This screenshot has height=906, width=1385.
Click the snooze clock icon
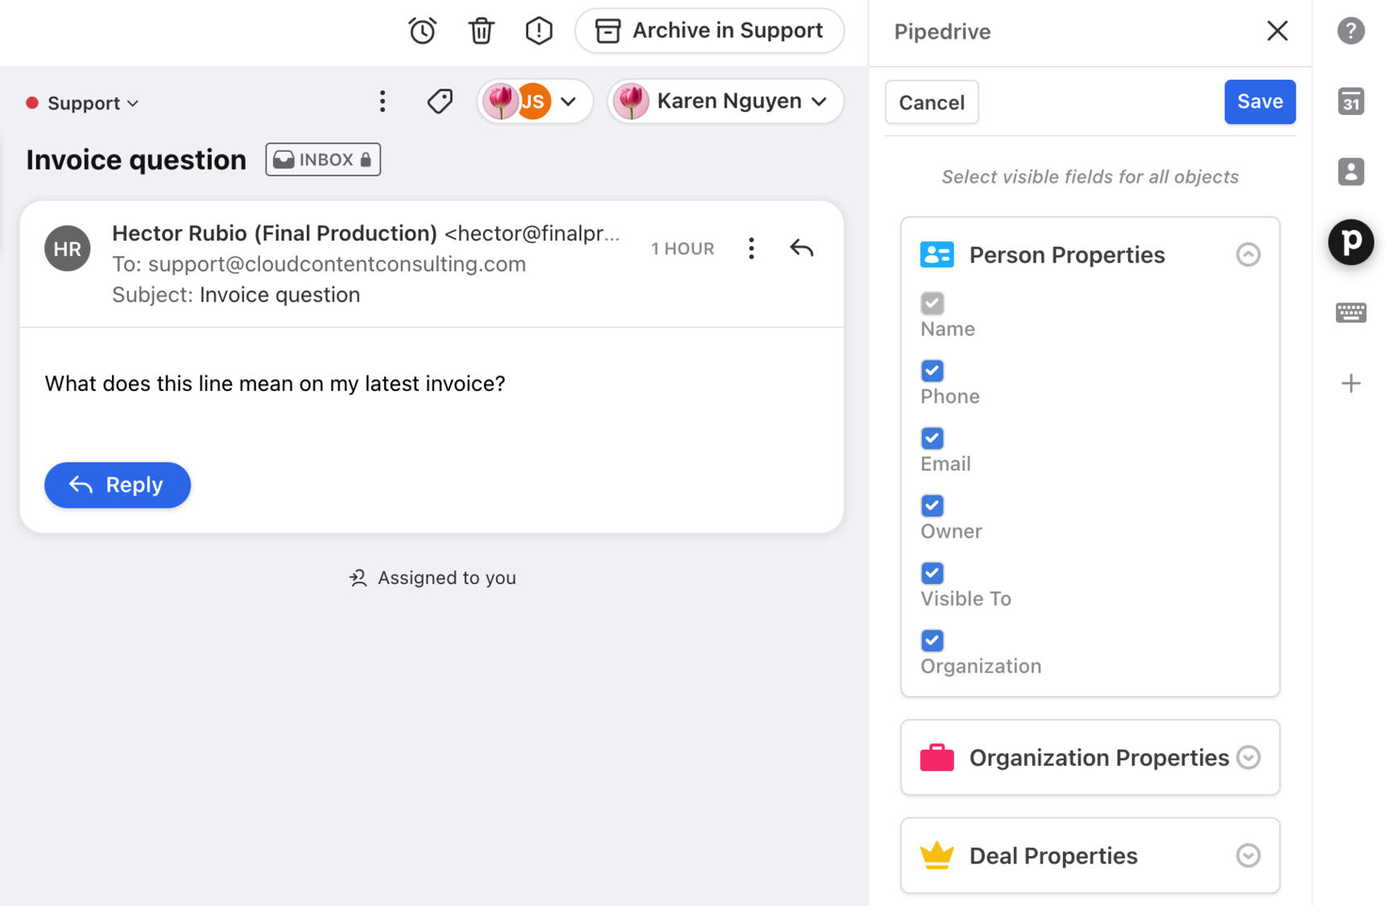[423, 31]
